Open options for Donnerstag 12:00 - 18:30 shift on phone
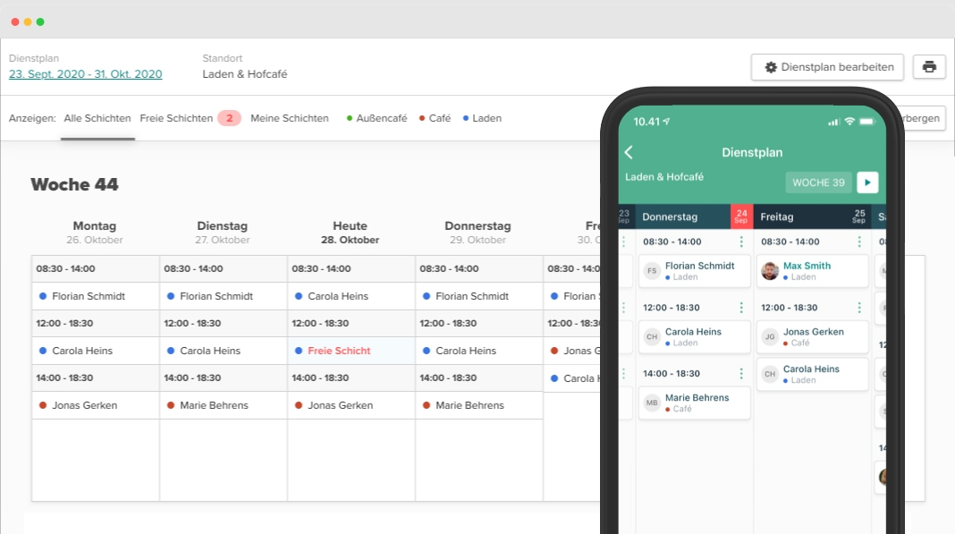This screenshot has width=955, height=534. click(741, 307)
